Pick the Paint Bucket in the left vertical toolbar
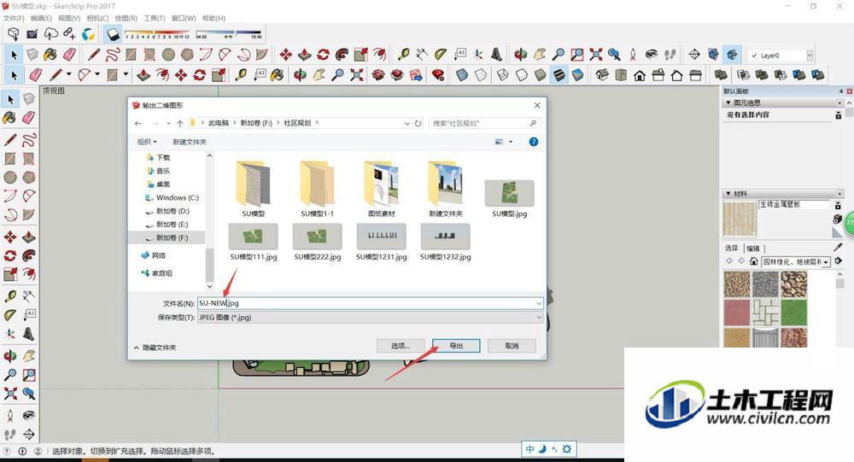 pos(9,117)
